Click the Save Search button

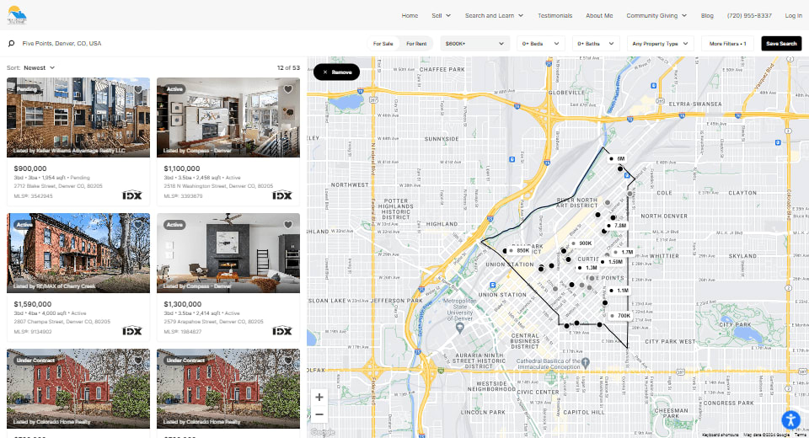point(781,44)
